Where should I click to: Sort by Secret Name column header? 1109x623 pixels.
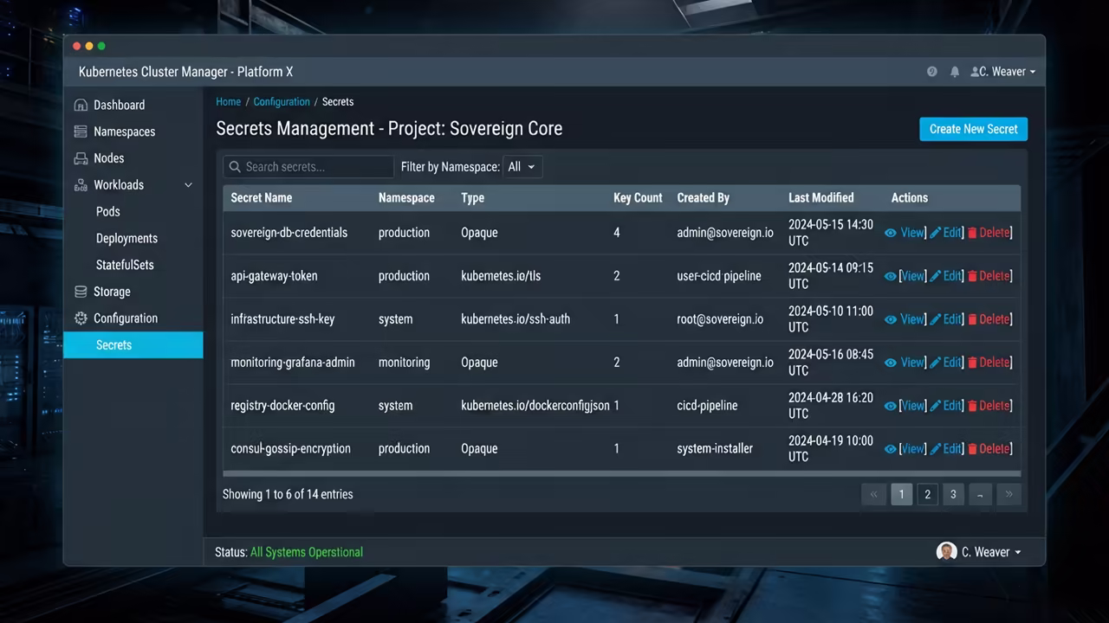tap(262, 198)
